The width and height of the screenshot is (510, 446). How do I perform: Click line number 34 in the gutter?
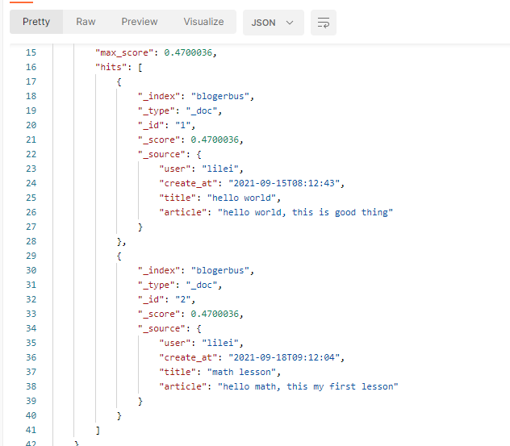pos(31,328)
